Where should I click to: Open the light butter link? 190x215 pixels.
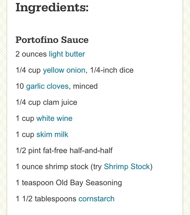tap(67, 54)
